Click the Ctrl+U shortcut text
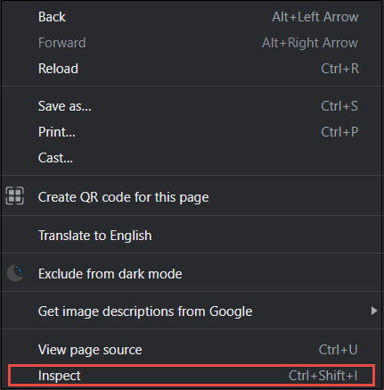Screen dimensions: 384x390 (x=338, y=350)
